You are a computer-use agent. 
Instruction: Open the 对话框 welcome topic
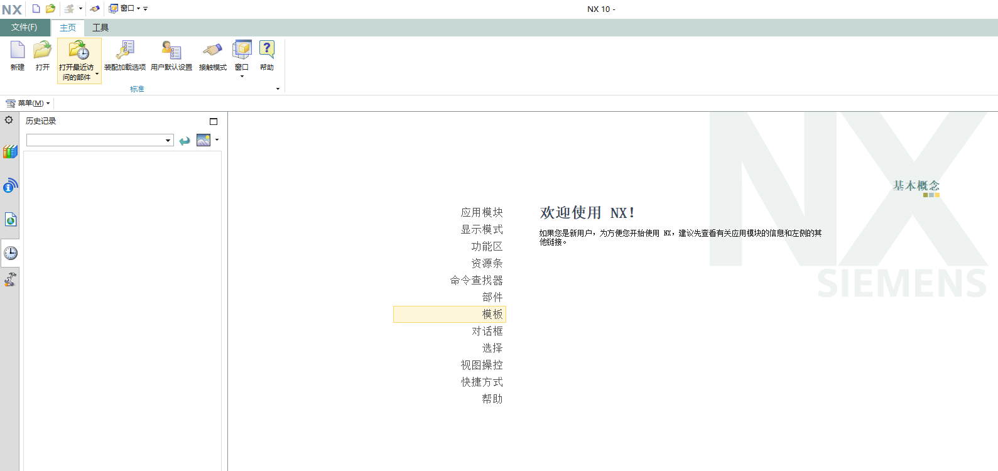click(x=487, y=331)
